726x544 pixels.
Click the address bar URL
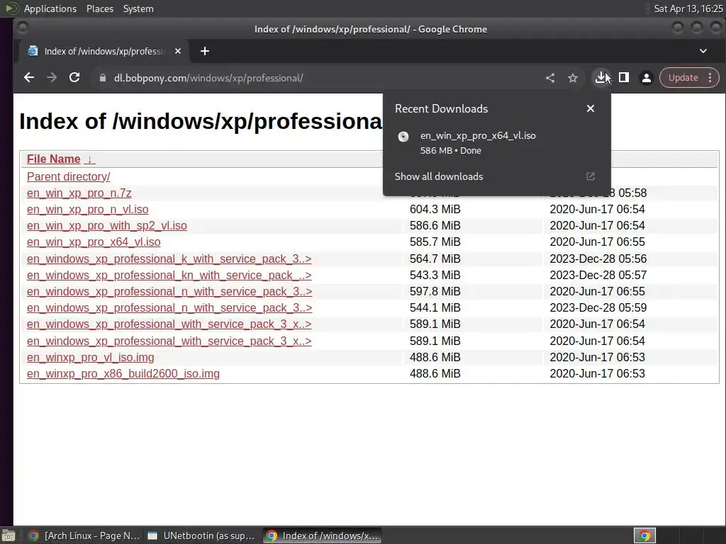208,78
